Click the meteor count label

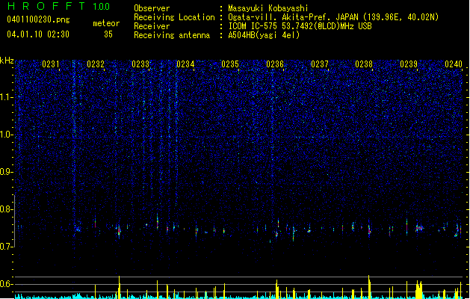tap(106, 23)
